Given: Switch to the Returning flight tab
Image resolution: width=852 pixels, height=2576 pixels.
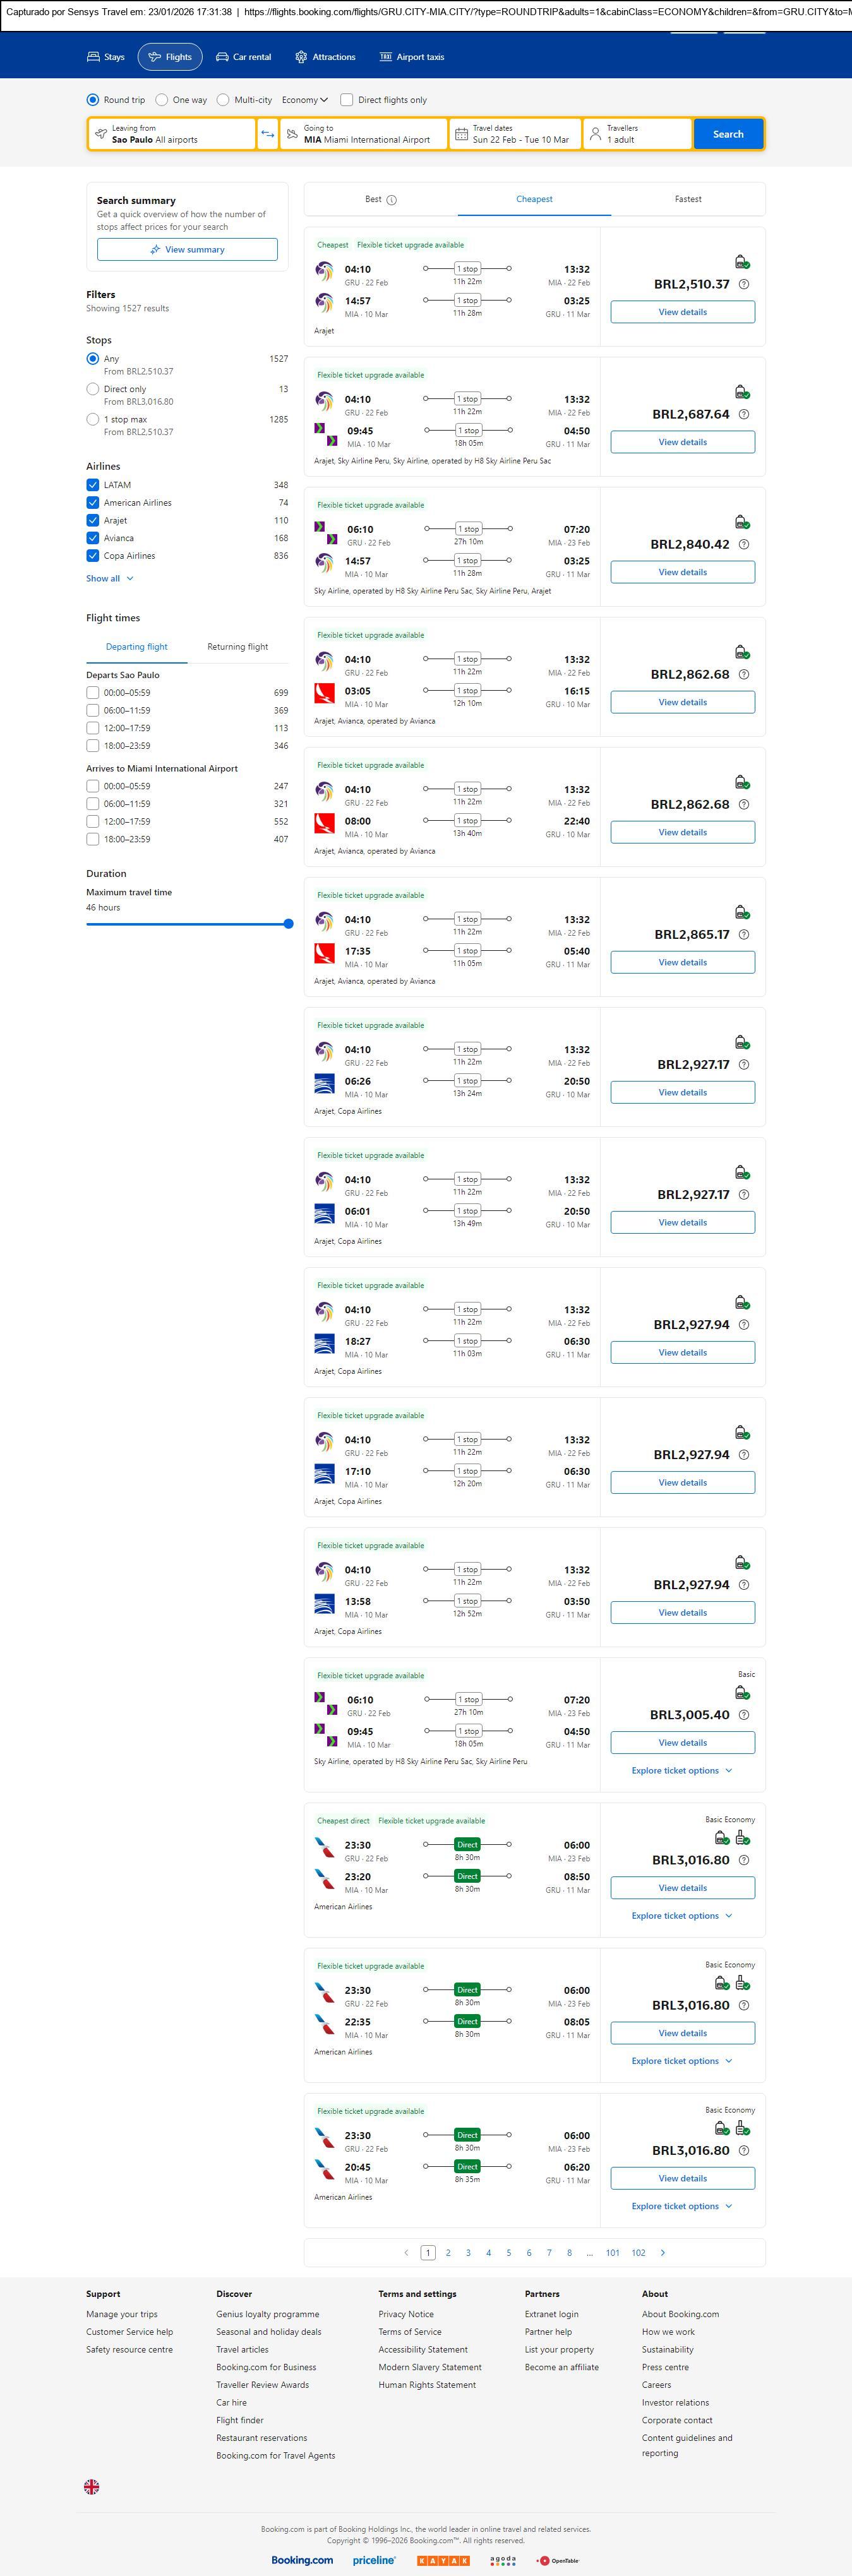Looking at the screenshot, I should (237, 647).
